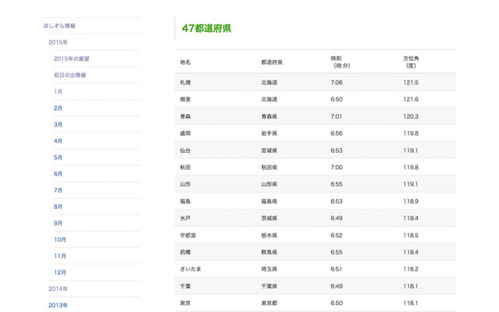Select the 宇都宮 place name cell
The height and width of the screenshot is (312, 499).
188,236
